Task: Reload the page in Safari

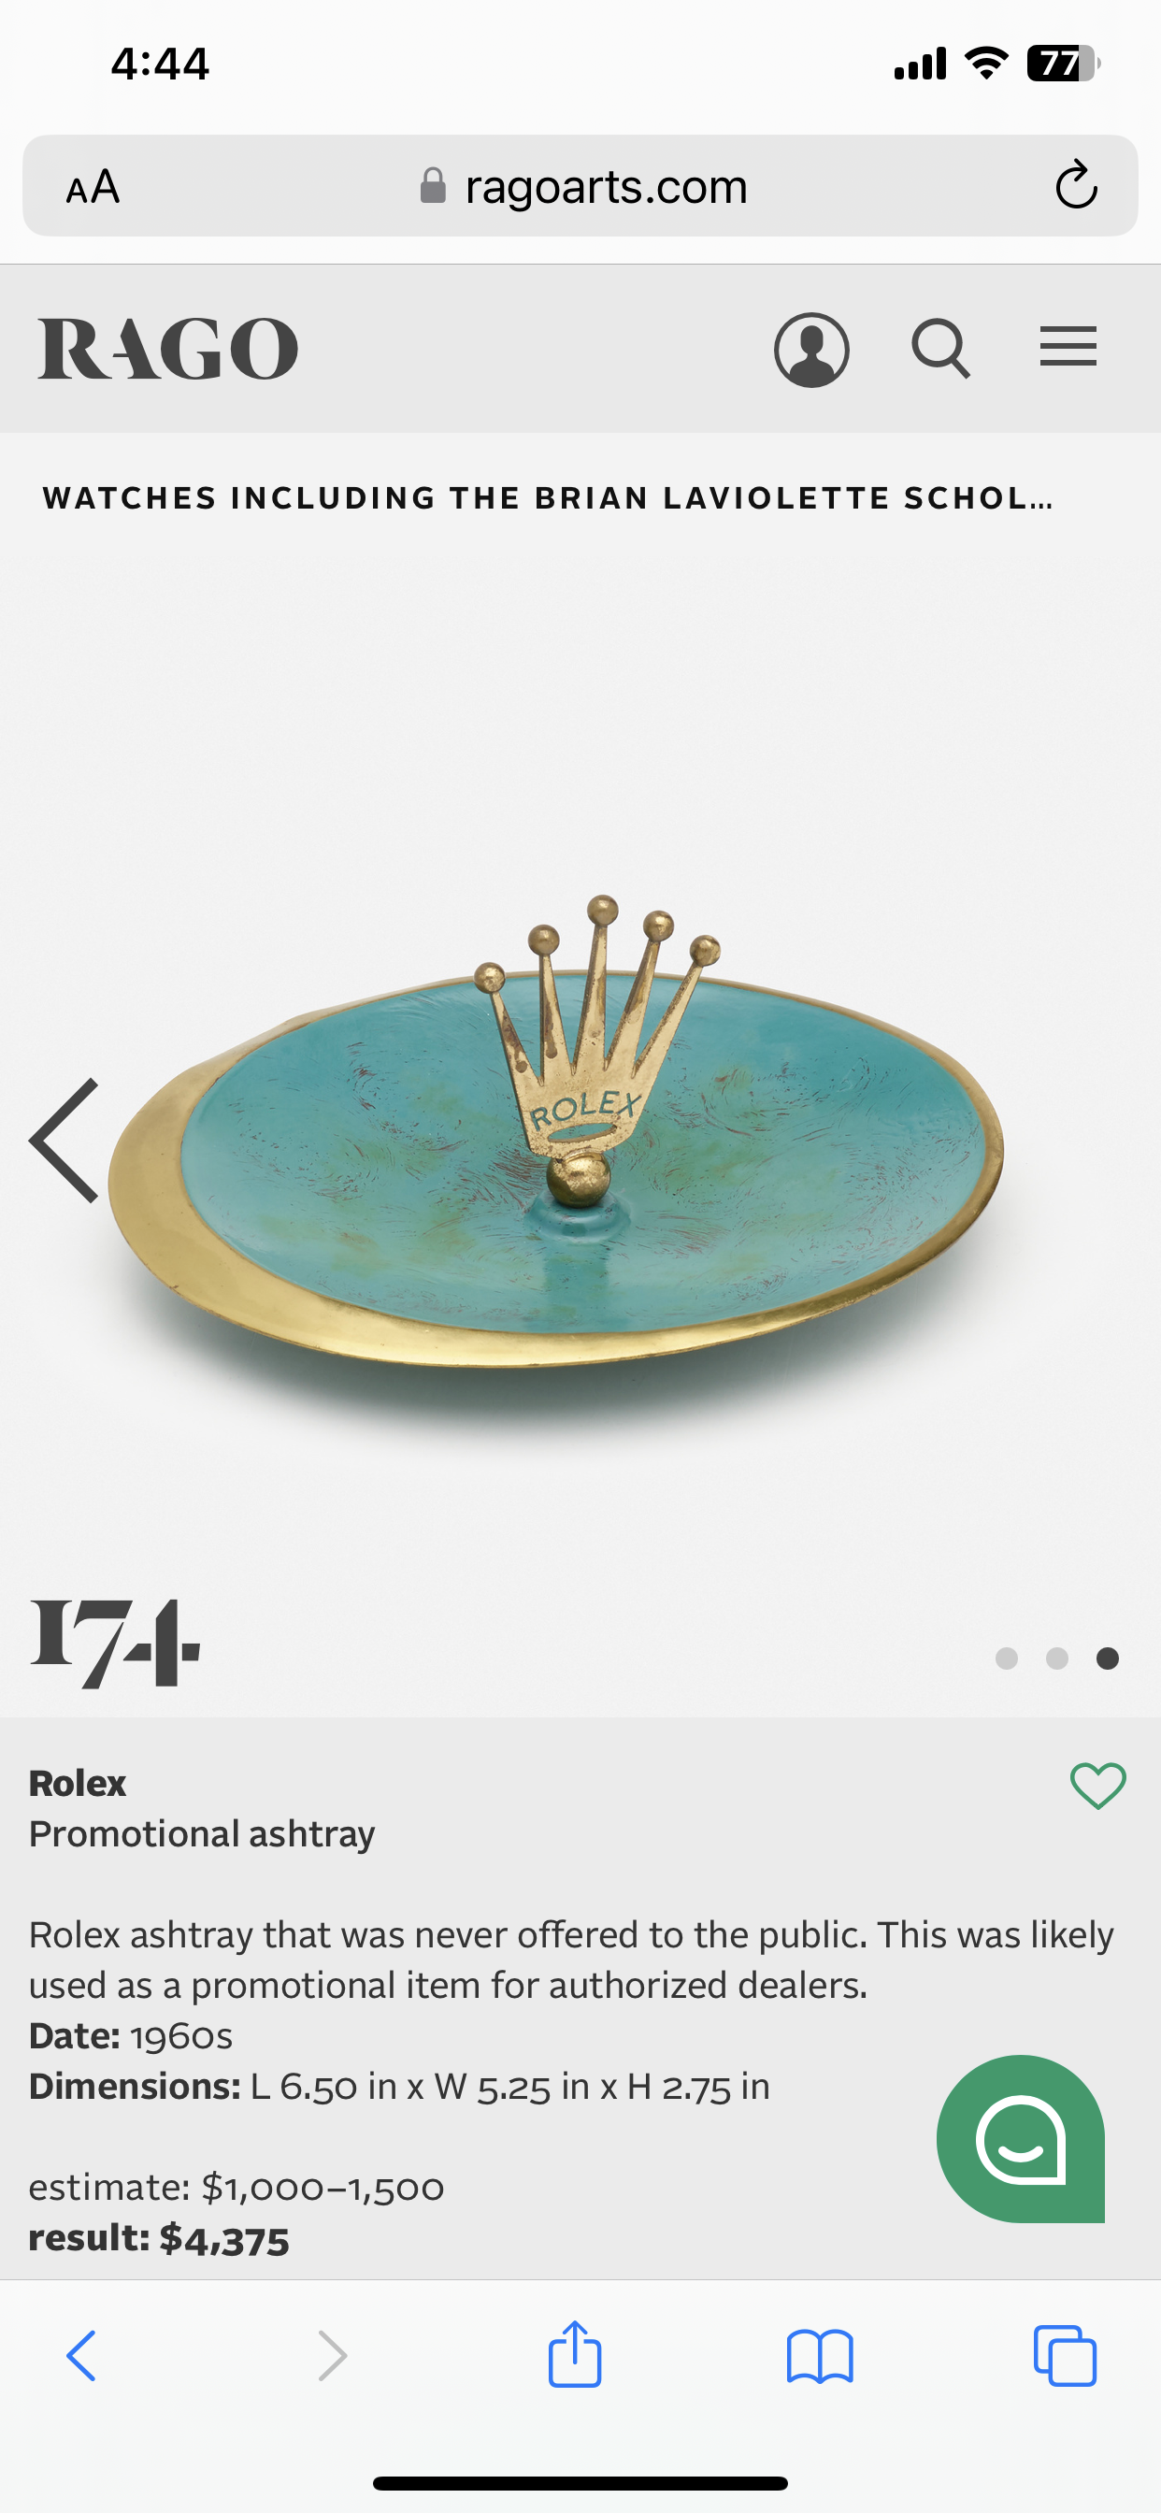Action: 1076,184
